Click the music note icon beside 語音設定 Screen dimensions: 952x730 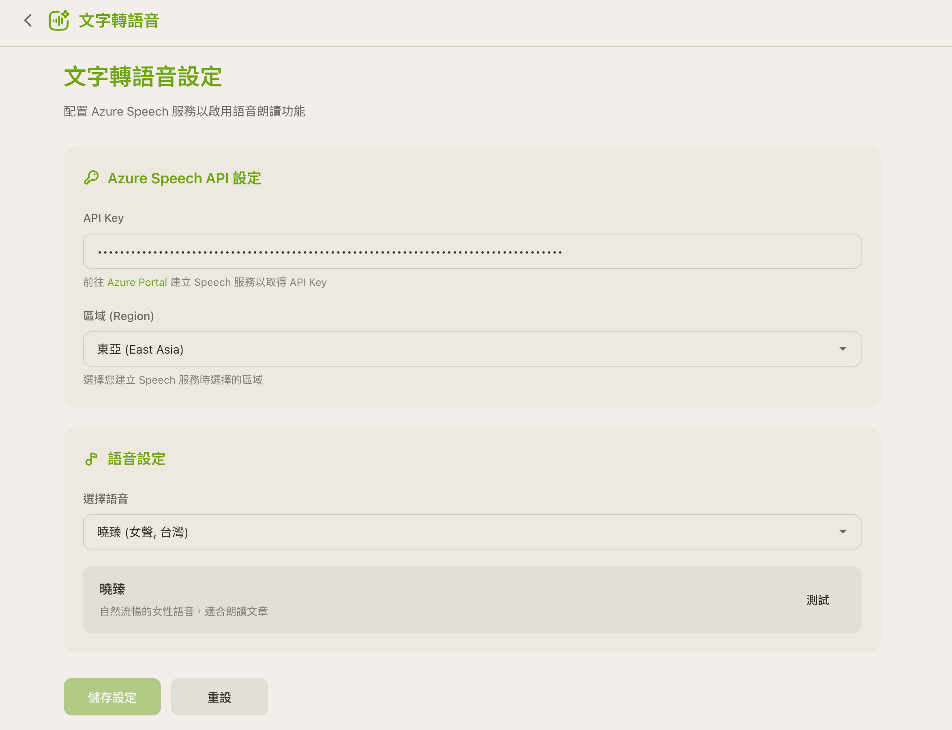(91, 458)
